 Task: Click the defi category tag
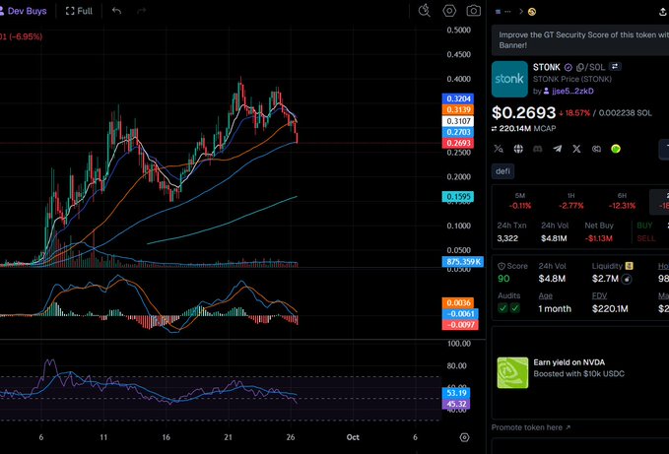[x=503, y=171]
